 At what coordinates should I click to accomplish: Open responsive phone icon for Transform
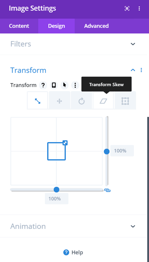click(54, 85)
